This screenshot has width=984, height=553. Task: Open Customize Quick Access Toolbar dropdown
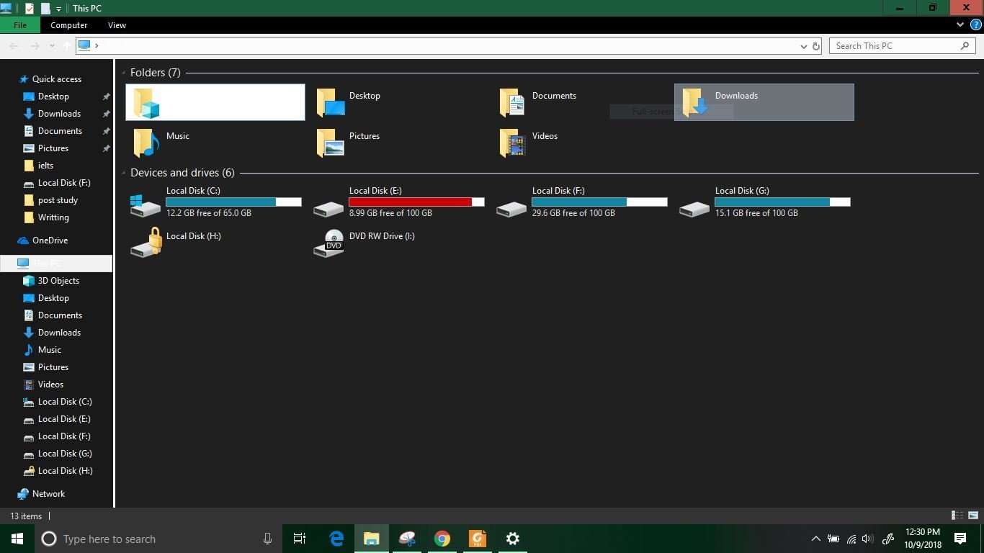58,9
